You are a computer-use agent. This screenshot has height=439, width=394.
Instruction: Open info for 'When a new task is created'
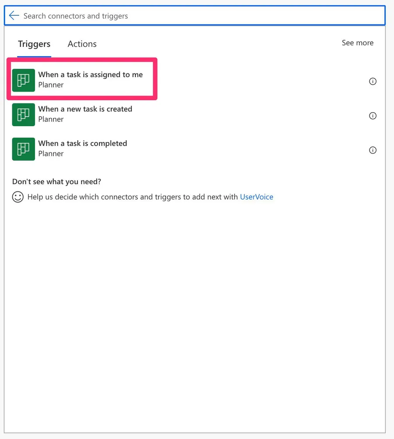[x=373, y=116]
